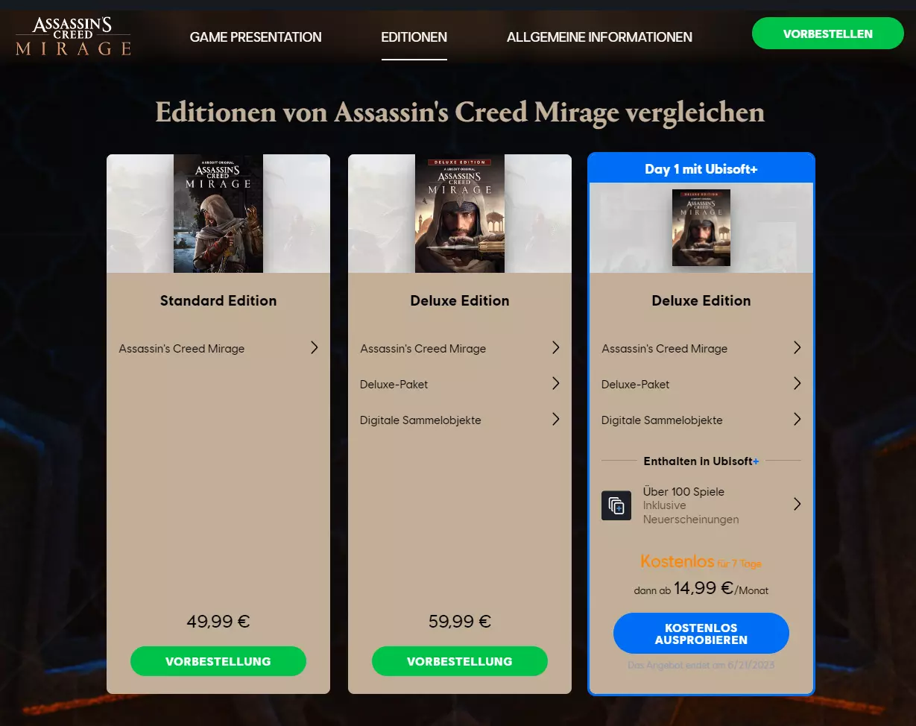Viewport: 916px width, 726px height.
Task: Click the Vorbestellen button in header
Action: pos(827,34)
